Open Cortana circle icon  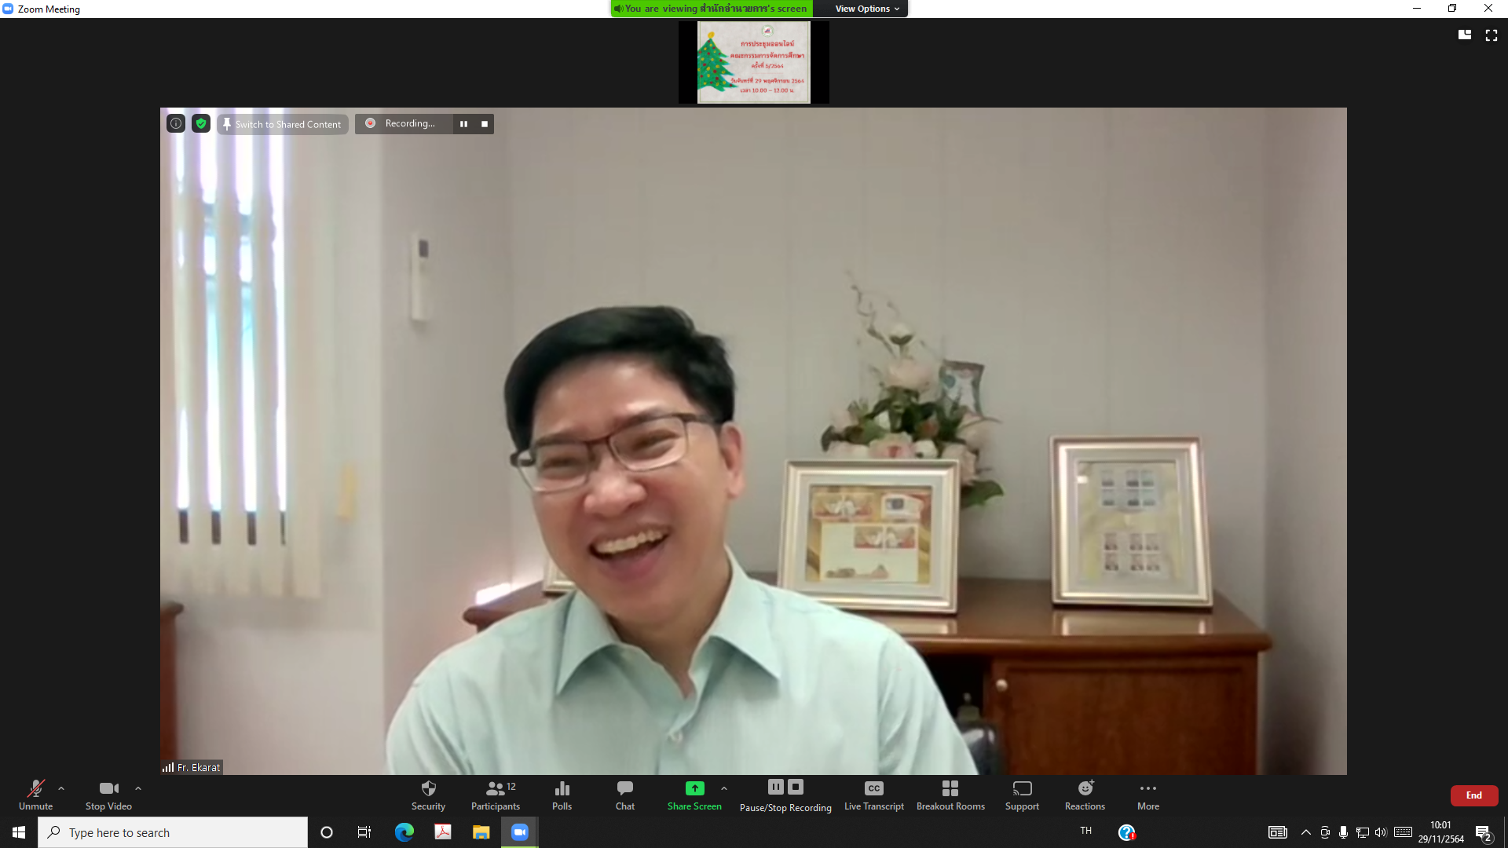(327, 832)
